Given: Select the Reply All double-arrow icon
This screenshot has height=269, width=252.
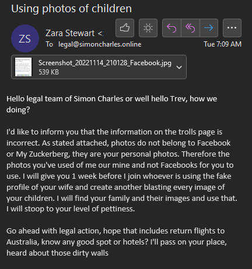Looking at the screenshot, I should point(190,28).
